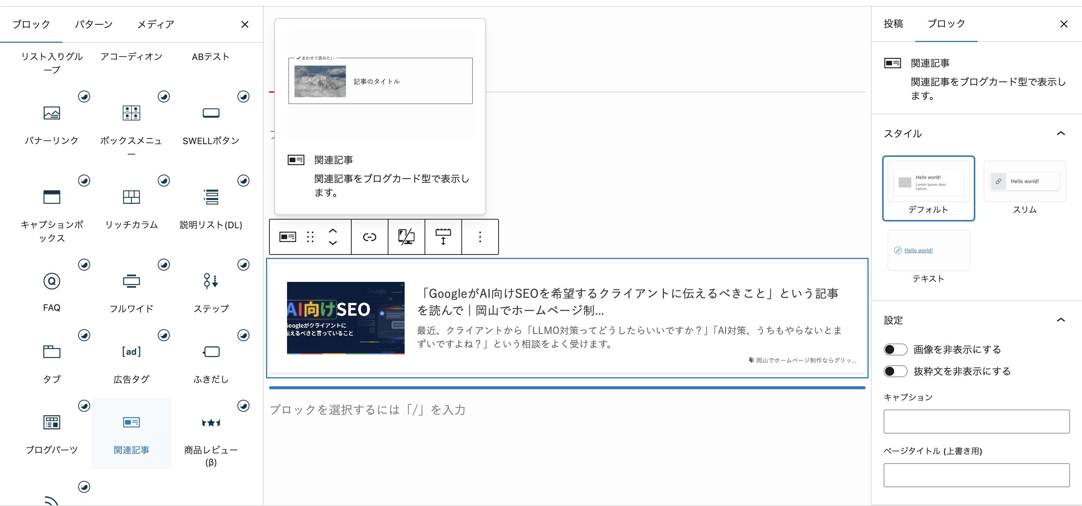1082x506 pixels.
Task: Click the ページタイトル (上書き用) field
Action: [976, 475]
